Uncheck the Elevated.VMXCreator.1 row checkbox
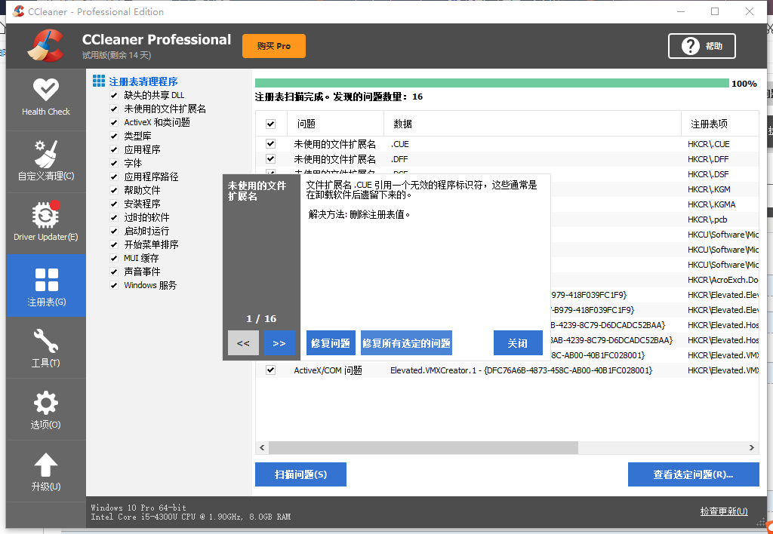 click(271, 370)
